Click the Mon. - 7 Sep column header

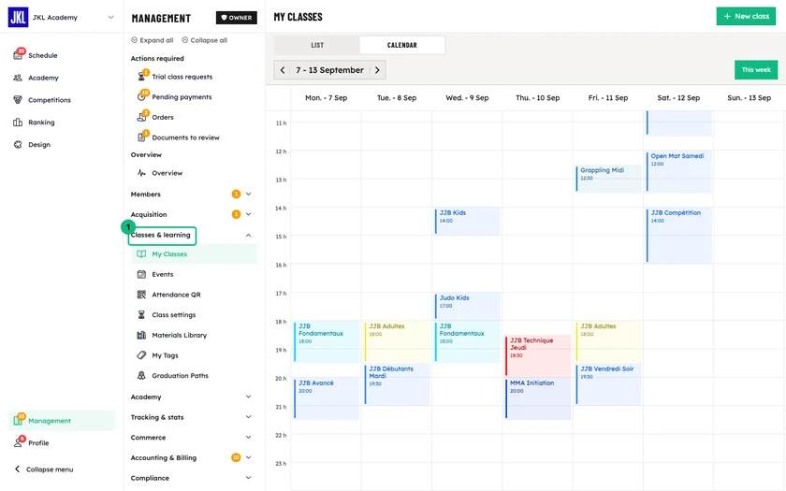(x=326, y=97)
